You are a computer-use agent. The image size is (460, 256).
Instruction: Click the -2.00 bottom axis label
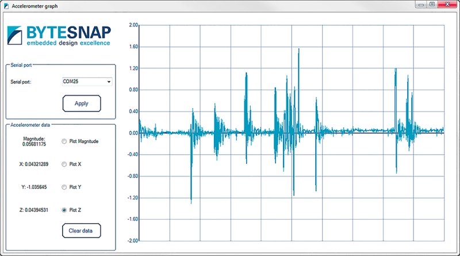pos(133,240)
